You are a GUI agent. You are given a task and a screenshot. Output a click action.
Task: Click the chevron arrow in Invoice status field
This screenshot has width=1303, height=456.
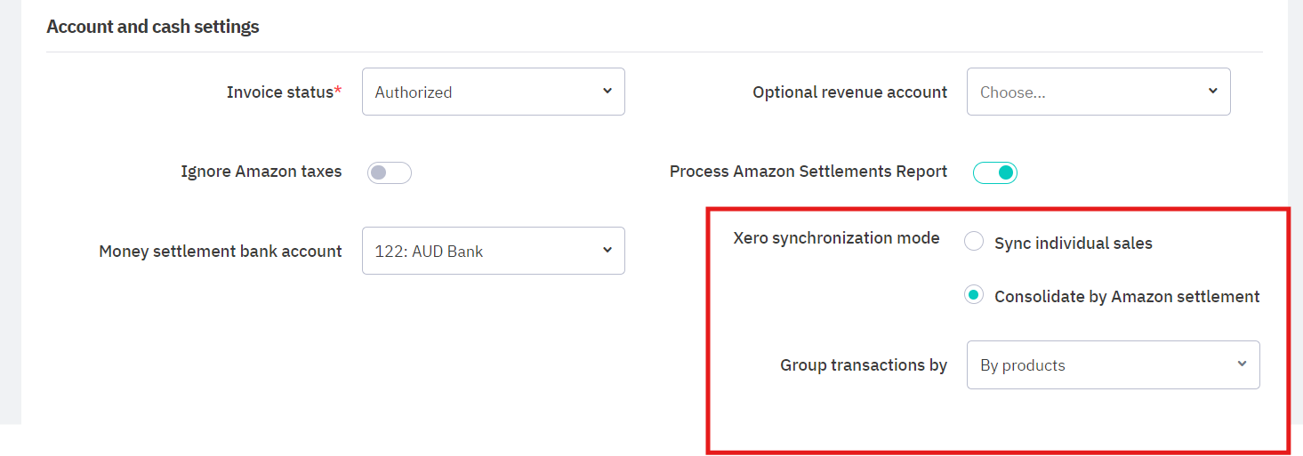click(x=607, y=91)
